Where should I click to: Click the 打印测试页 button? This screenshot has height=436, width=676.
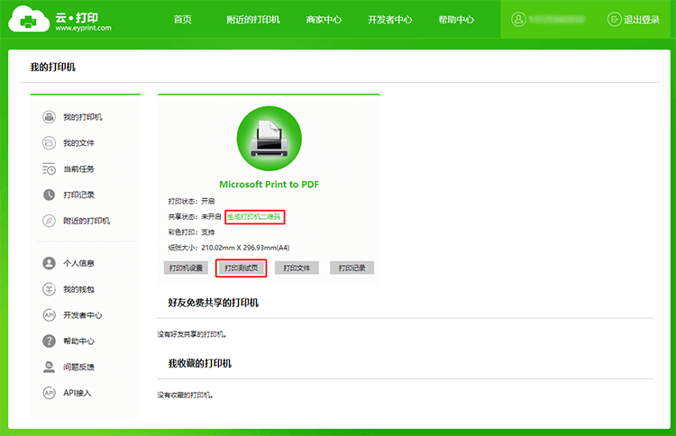[241, 268]
